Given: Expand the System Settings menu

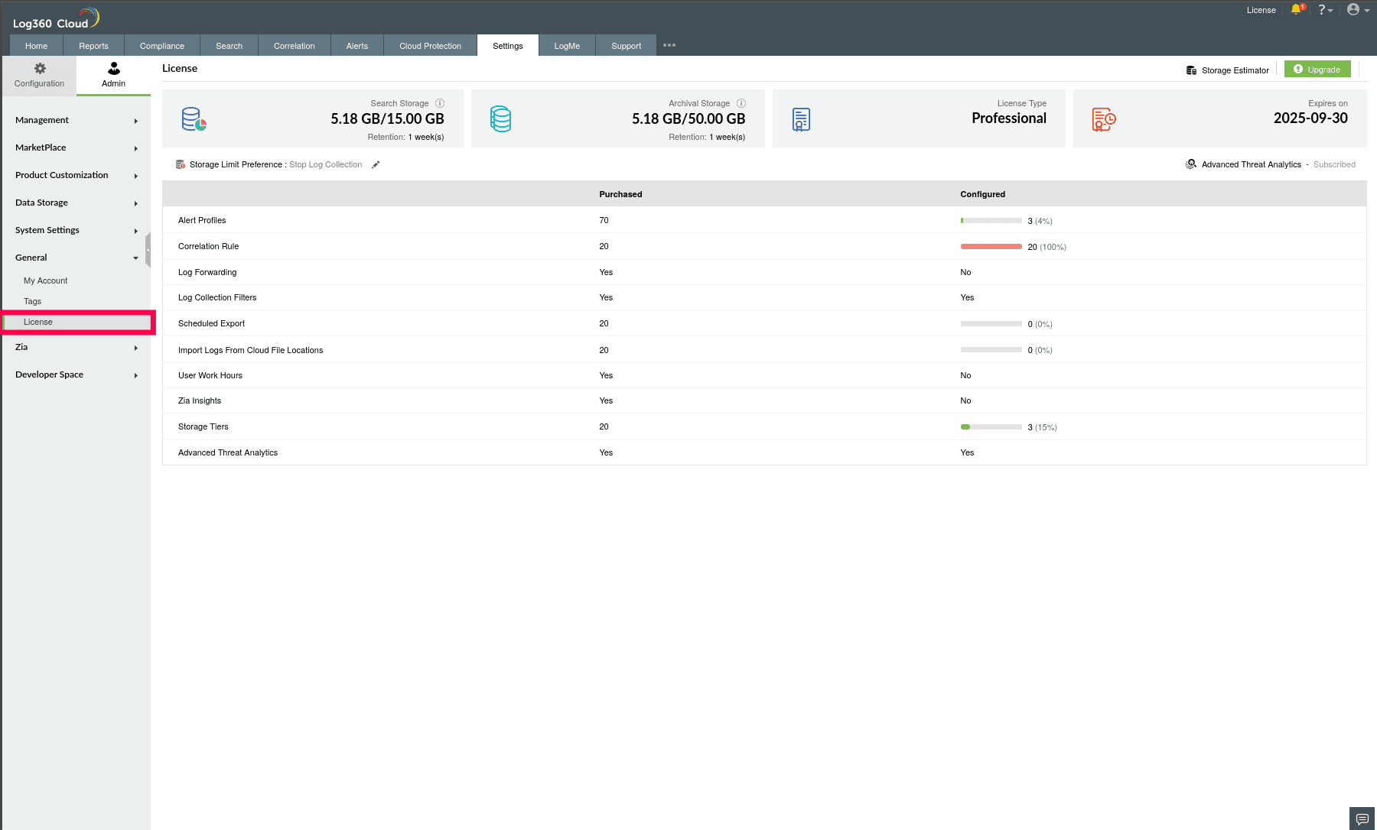Looking at the screenshot, I should click(x=76, y=230).
